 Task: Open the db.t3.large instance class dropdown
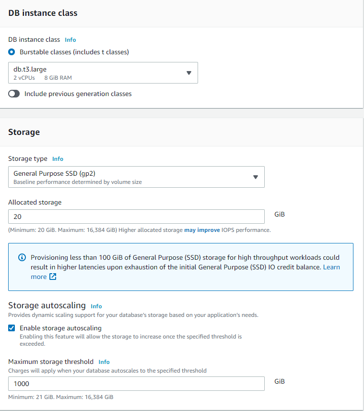(103, 73)
